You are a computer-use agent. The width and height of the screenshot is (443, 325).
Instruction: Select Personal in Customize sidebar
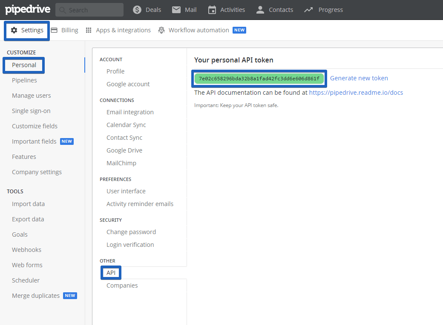(24, 65)
